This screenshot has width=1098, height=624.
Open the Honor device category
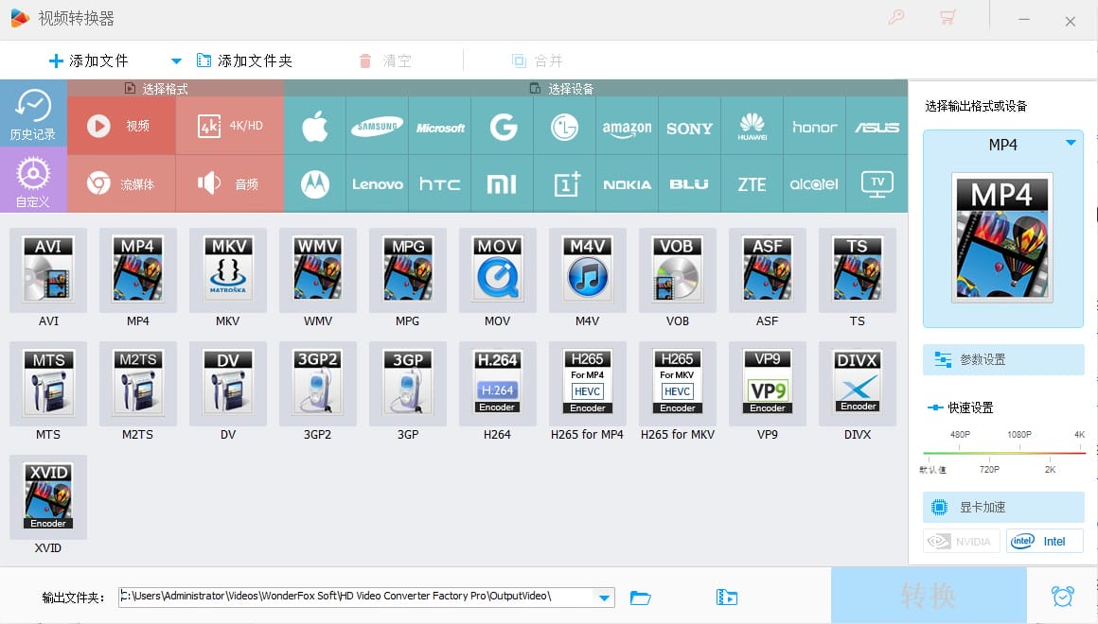(x=814, y=127)
